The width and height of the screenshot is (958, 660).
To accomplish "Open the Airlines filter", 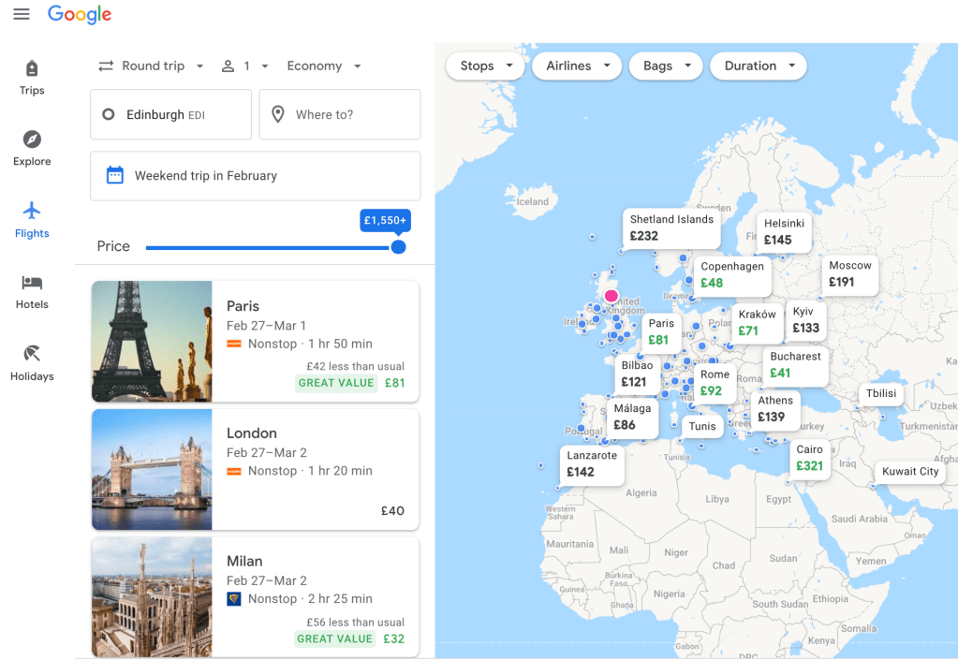I will [577, 66].
